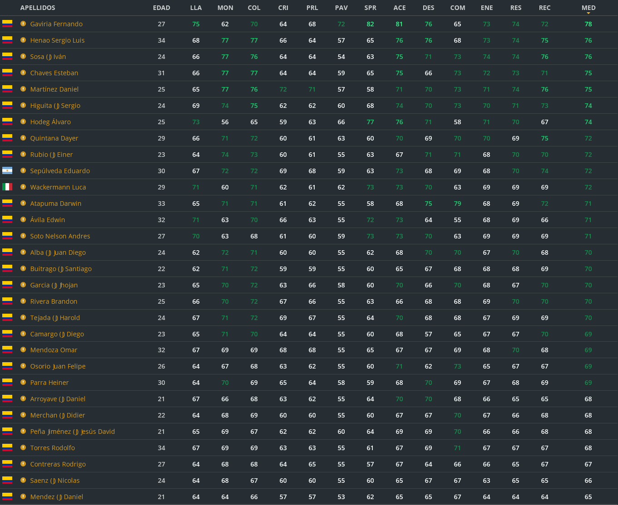
Task: Click the info icon beside Mendoza Omar
Action: click(x=23, y=350)
